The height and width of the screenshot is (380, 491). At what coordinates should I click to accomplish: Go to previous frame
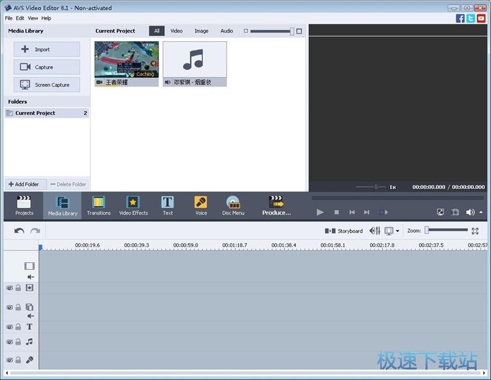(x=352, y=212)
